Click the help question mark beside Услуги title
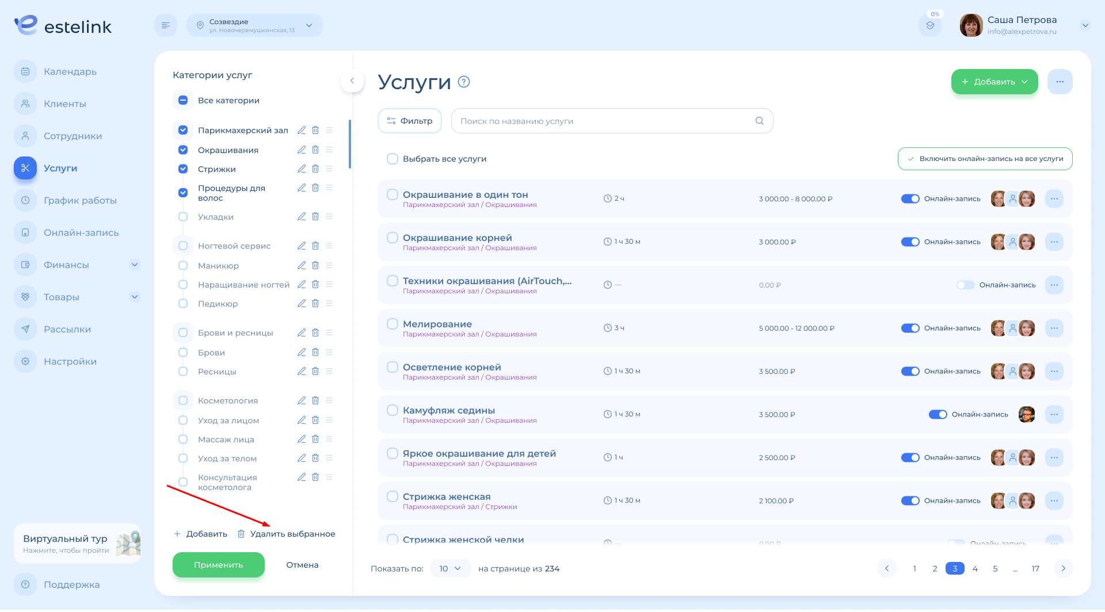This screenshot has width=1105, height=612. point(464,82)
